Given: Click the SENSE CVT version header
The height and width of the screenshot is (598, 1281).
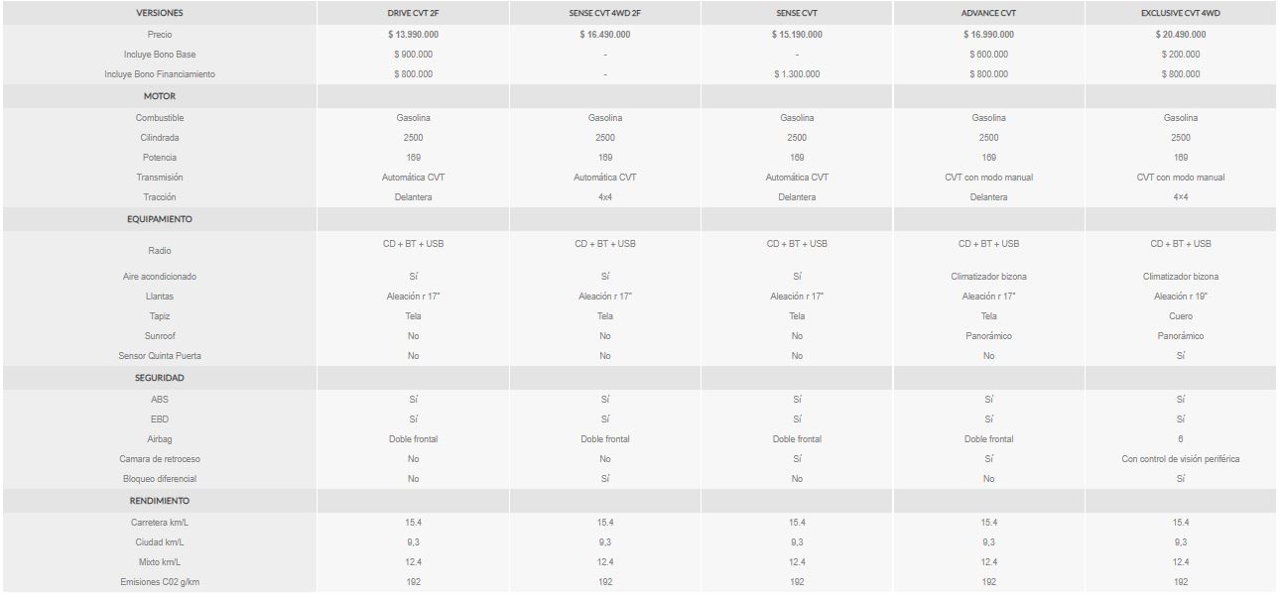Looking at the screenshot, I should click(x=797, y=13).
